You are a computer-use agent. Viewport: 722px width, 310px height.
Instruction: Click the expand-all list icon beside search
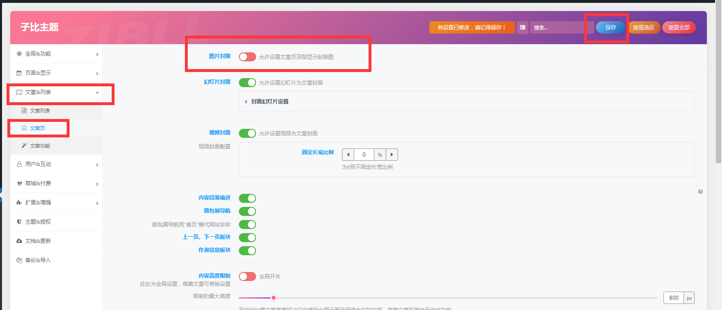tap(522, 27)
